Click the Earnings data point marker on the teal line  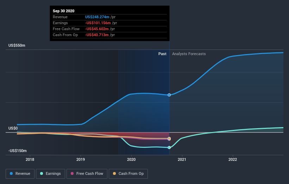point(169,147)
